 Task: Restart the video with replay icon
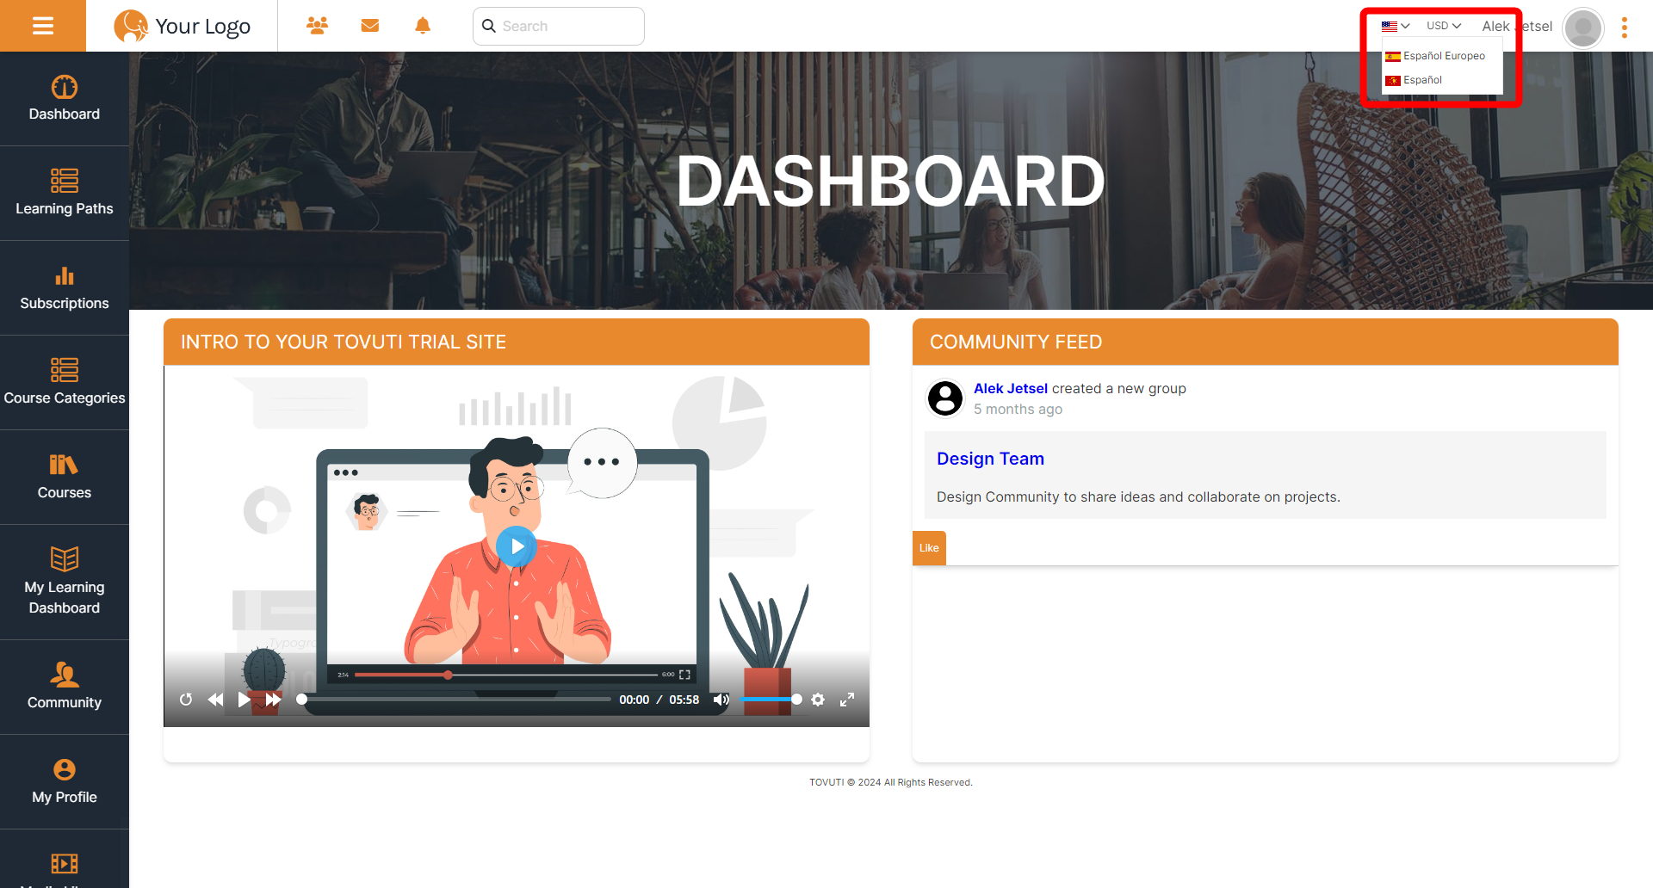[x=186, y=700]
